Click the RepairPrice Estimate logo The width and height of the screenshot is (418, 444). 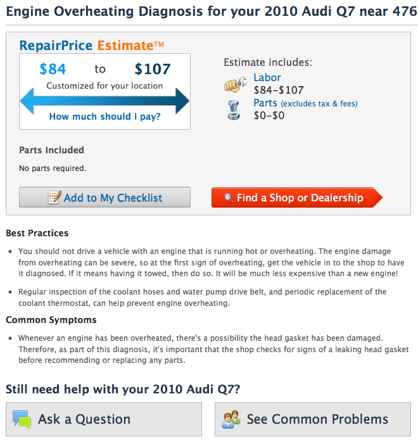pos(92,46)
